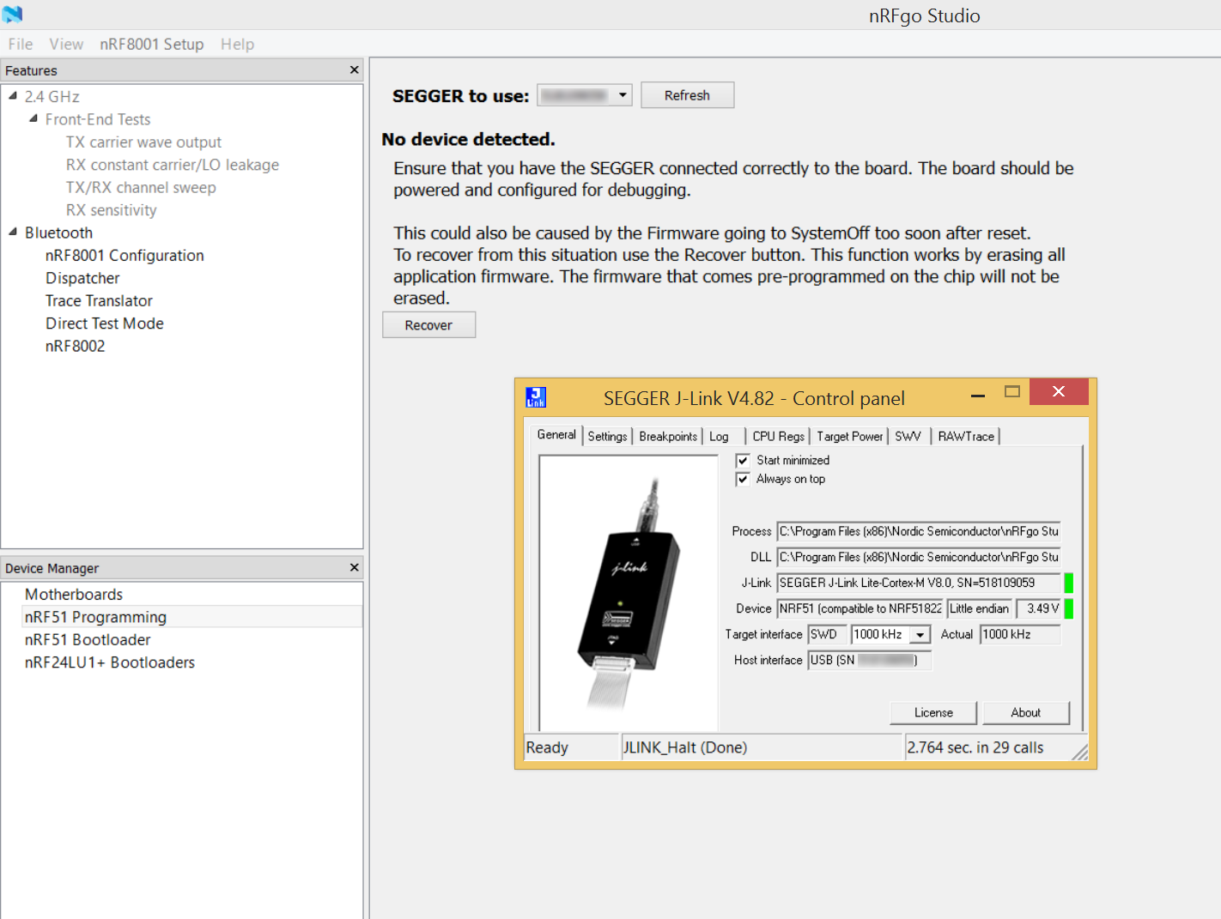This screenshot has width=1221, height=919.
Task: Click the DLL path field
Action: (919, 557)
